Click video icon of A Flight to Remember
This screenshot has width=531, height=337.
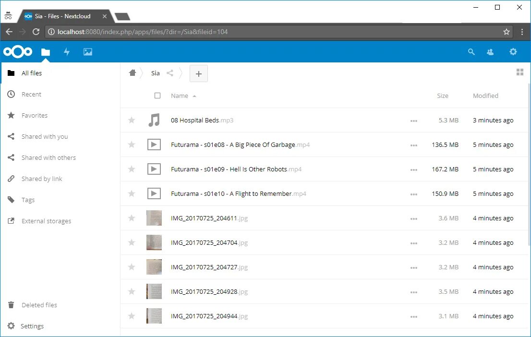coord(154,193)
